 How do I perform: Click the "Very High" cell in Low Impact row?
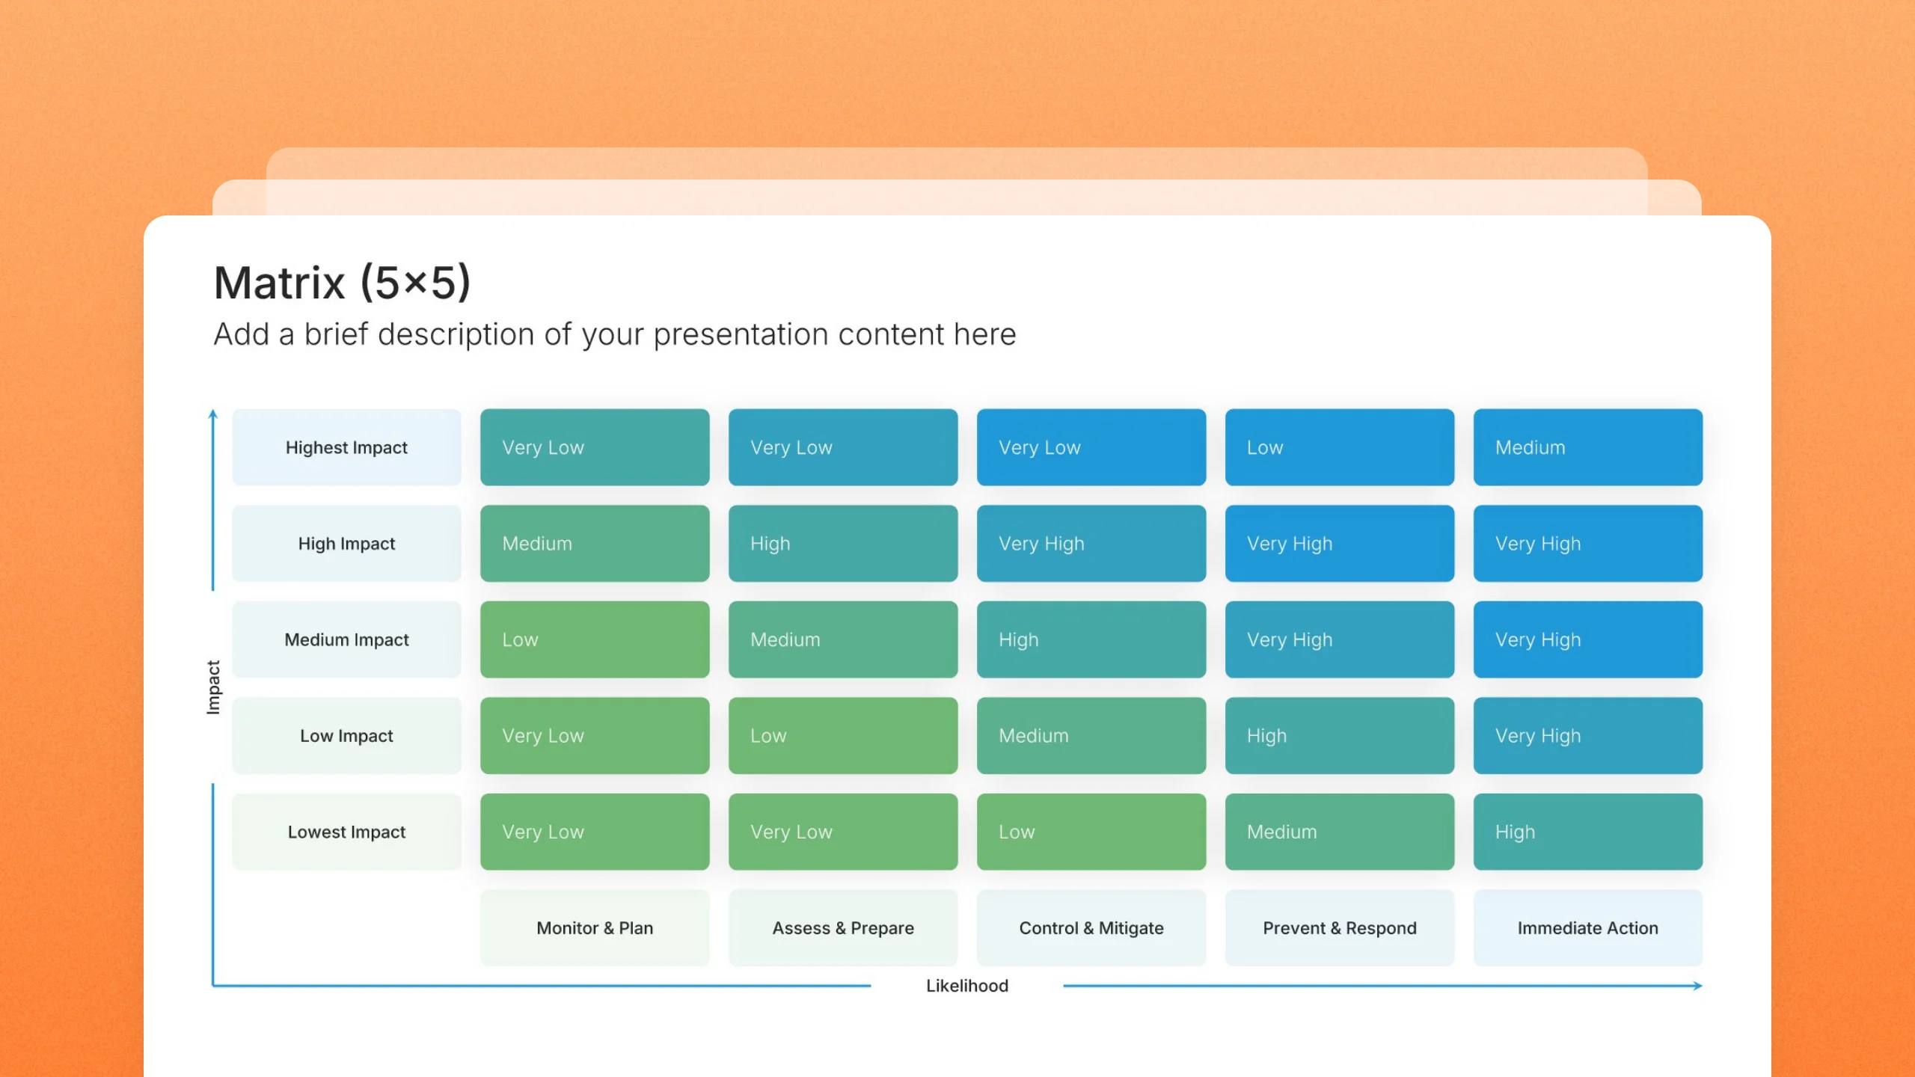coord(1588,736)
